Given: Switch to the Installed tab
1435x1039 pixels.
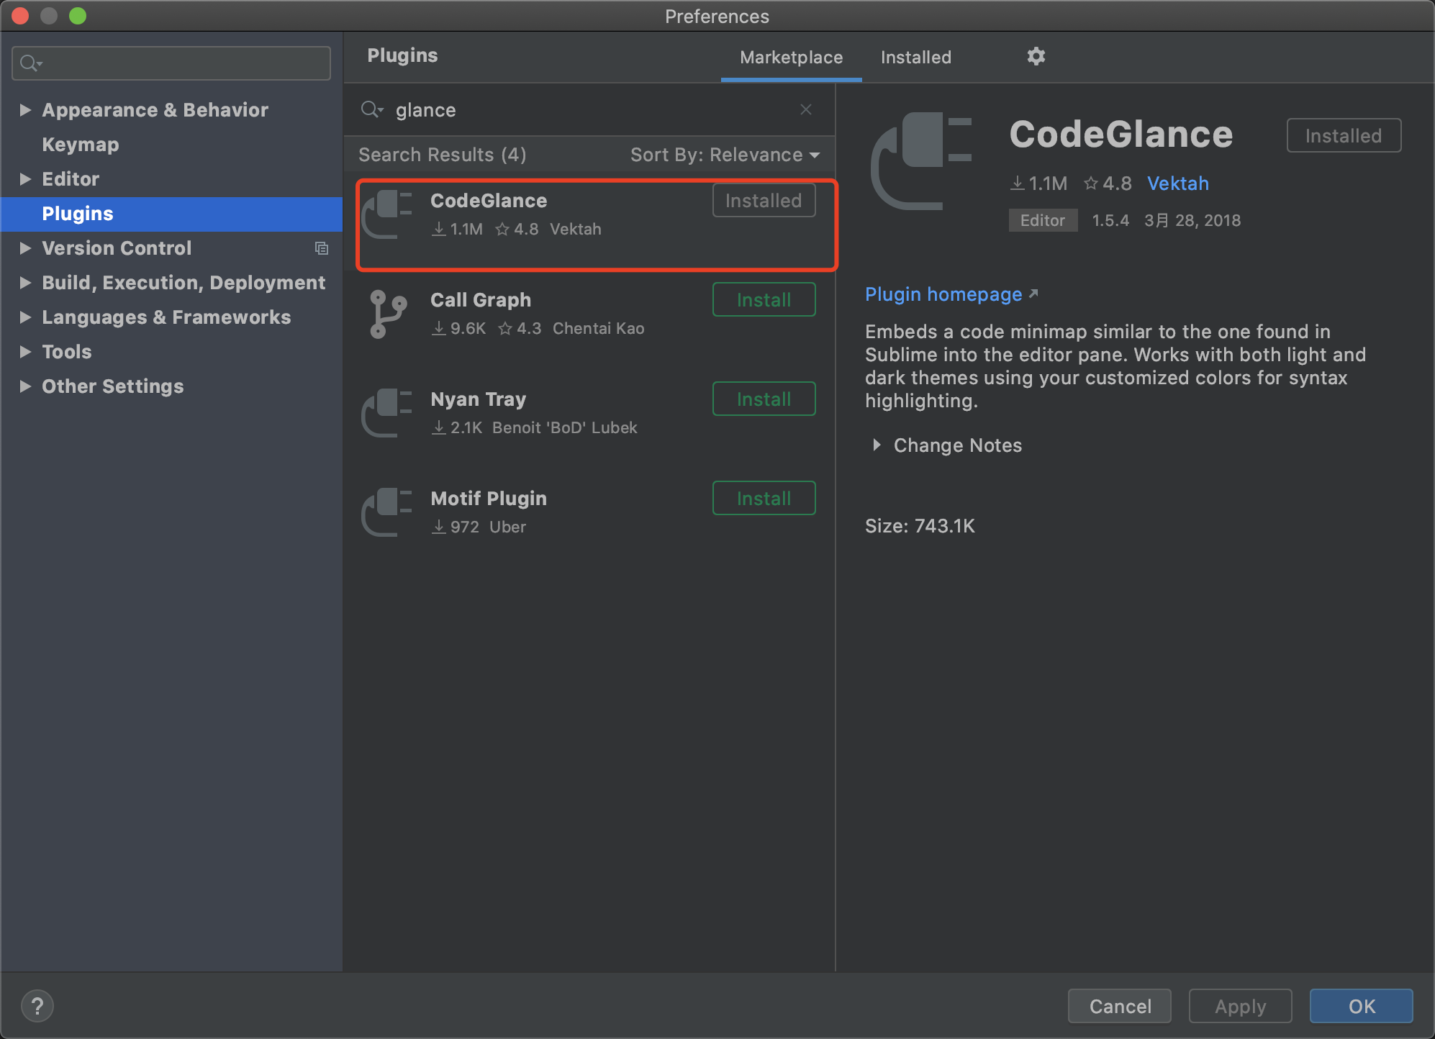Looking at the screenshot, I should [915, 58].
